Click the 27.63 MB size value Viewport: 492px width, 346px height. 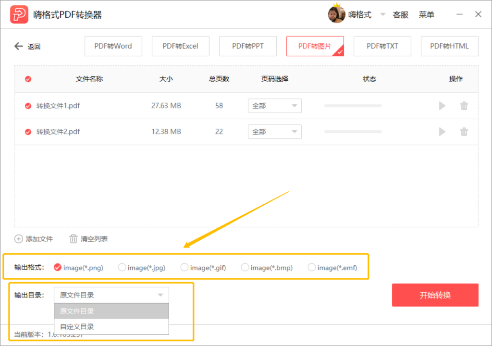(x=166, y=106)
